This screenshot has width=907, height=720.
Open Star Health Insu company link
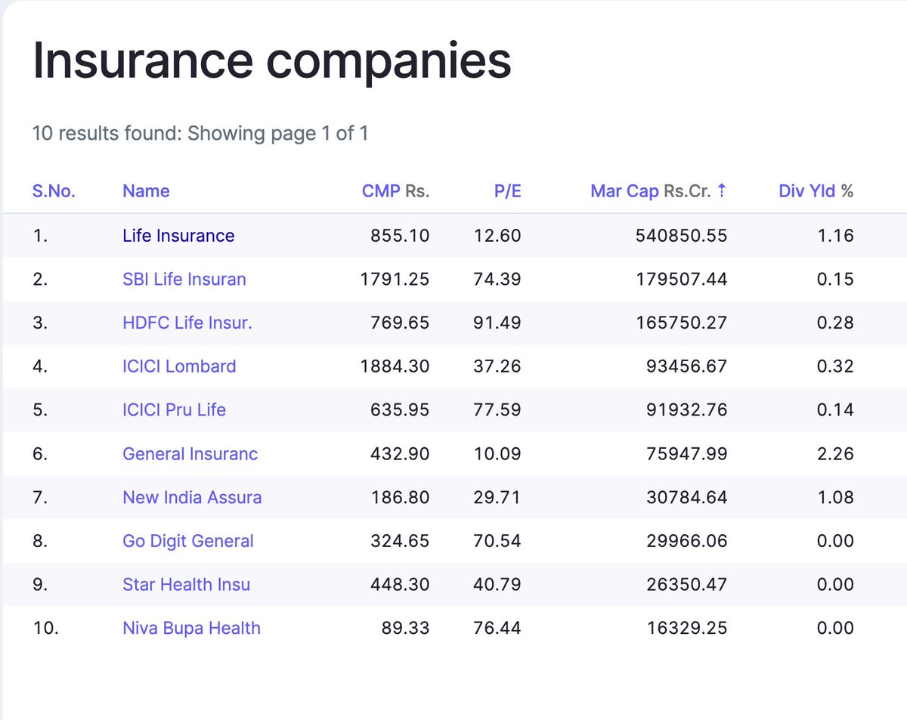(186, 585)
